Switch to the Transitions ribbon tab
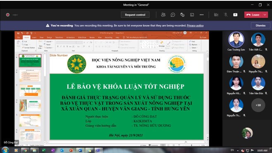The height and width of the screenshot is (153, 272). 59,37
